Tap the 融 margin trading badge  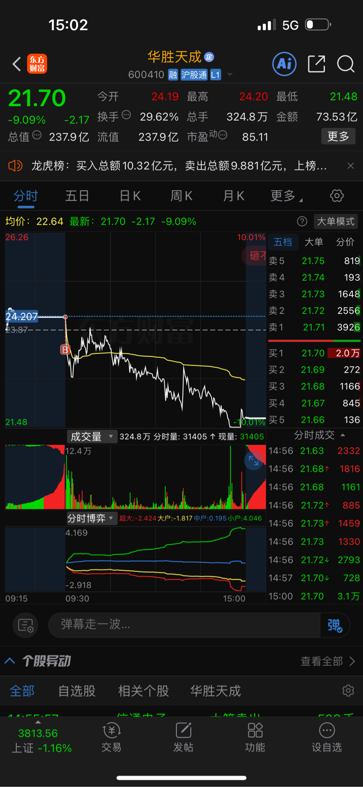(x=173, y=75)
